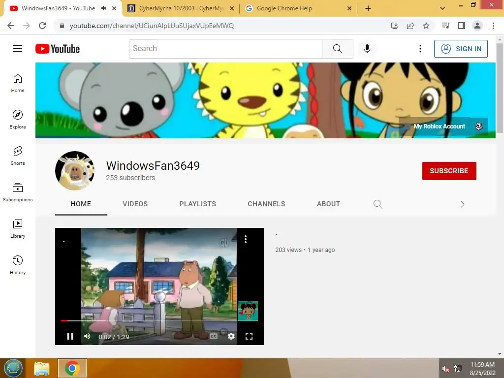Bookmark this page with star icon

(x=426, y=26)
